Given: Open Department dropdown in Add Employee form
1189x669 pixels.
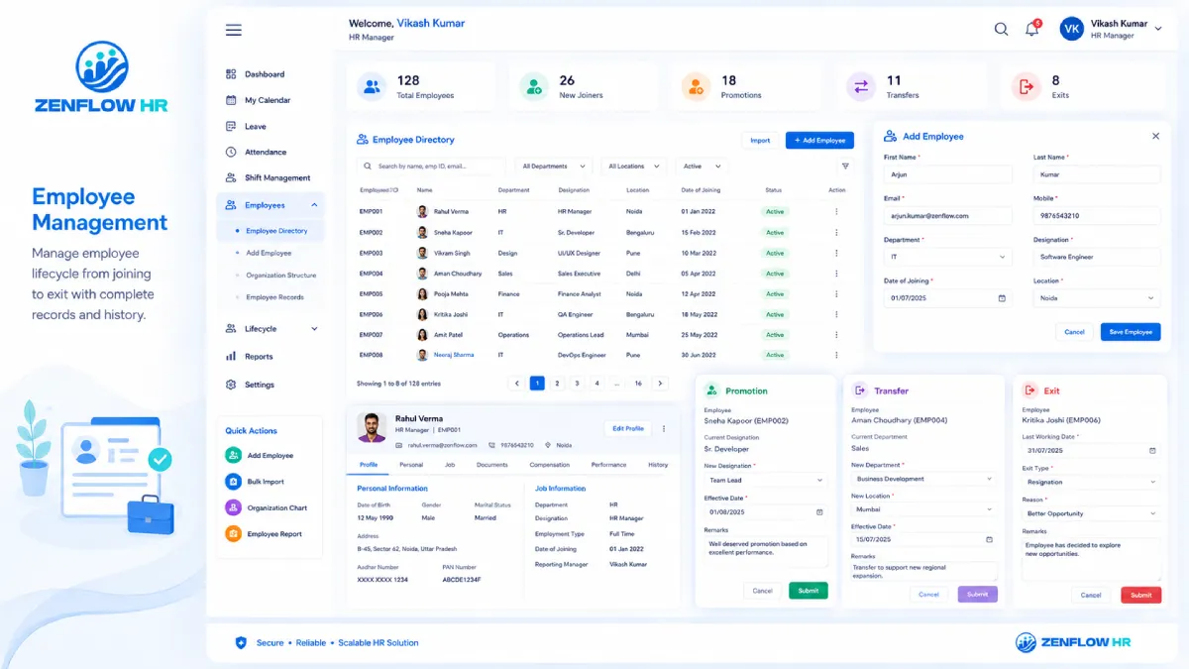Looking at the screenshot, I should click(x=948, y=257).
